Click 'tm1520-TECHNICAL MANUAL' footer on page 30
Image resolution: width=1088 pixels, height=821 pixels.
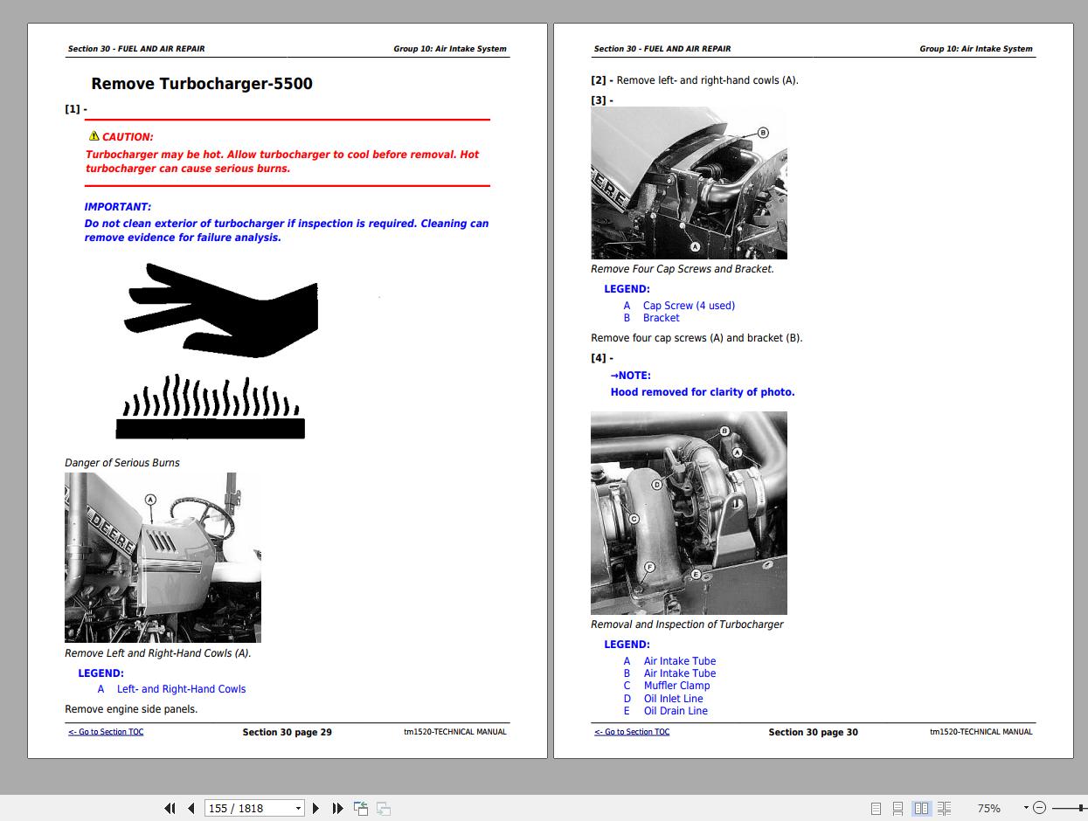[x=981, y=732]
